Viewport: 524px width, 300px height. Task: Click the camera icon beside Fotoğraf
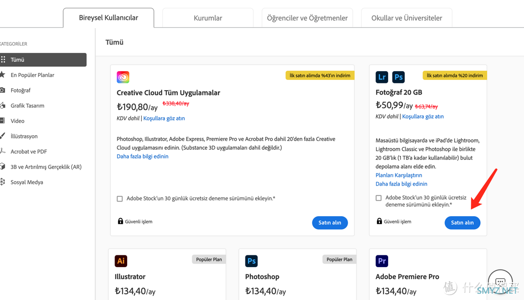pyautogui.click(x=3, y=90)
